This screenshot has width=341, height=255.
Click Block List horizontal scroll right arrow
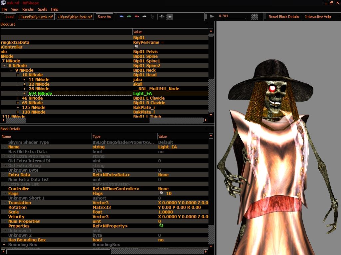pyautogui.click(x=206, y=120)
